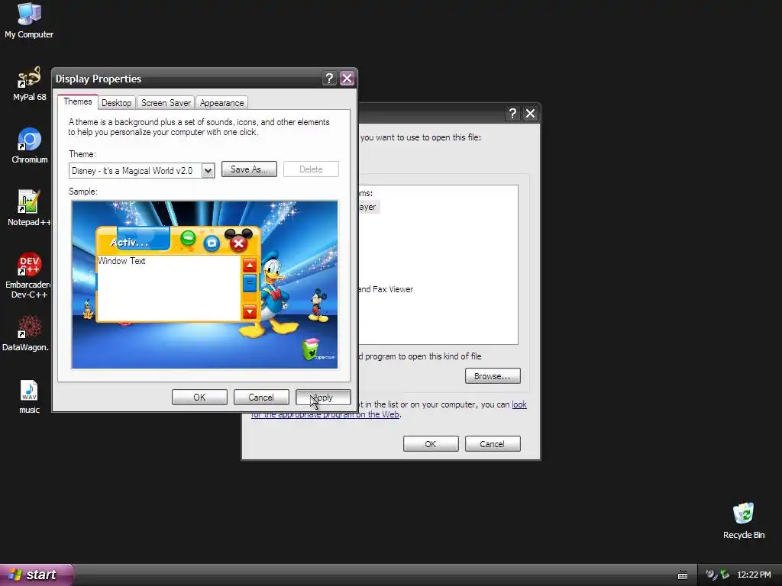The height and width of the screenshot is (586, 782).
Task: Click the first system tray notification icon
Action: tap(711, 575)
